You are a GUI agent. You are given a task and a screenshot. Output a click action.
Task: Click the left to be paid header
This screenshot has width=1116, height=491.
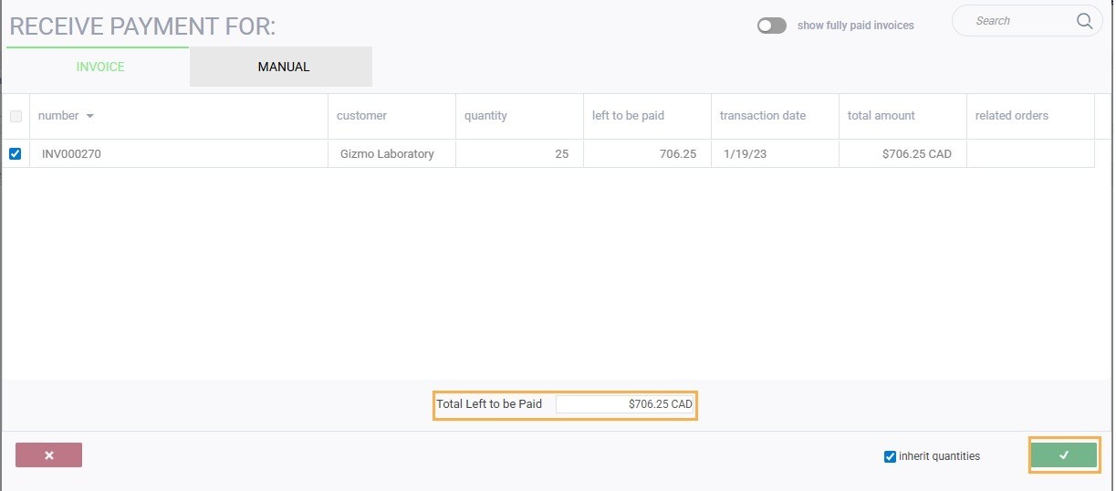pyautogui.click(x=628, y=116)
